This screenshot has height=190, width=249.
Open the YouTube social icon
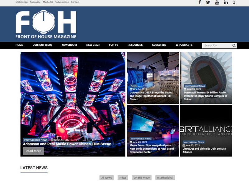click(217, 2)
